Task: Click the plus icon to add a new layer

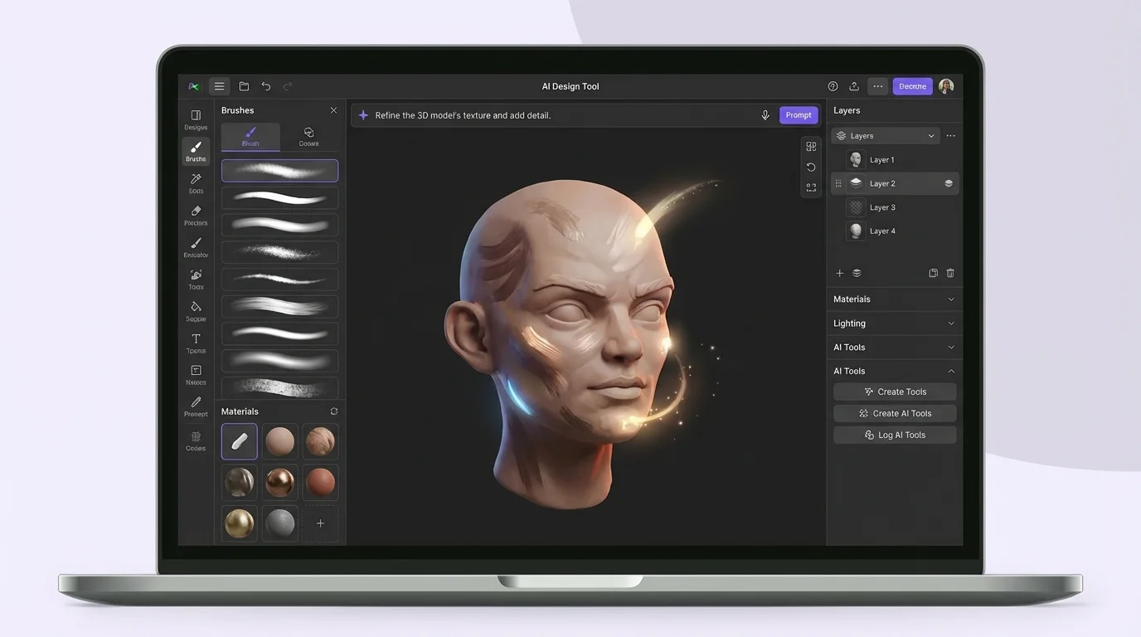Action: tap(839, 272)
